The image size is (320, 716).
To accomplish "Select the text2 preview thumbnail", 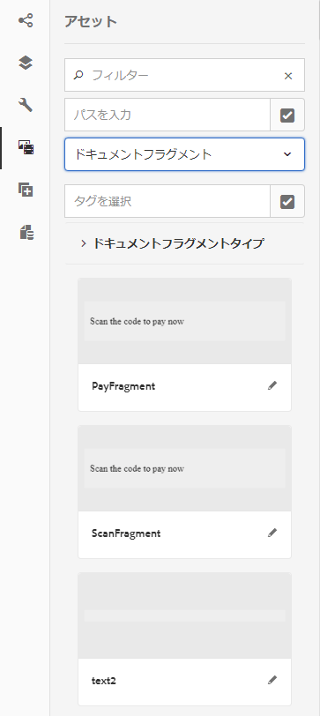I will [184, 615].
